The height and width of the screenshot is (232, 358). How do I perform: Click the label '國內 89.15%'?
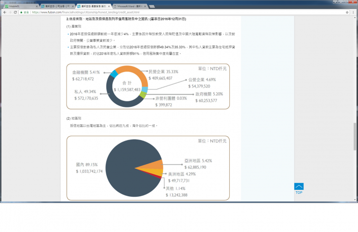(87, 165)
